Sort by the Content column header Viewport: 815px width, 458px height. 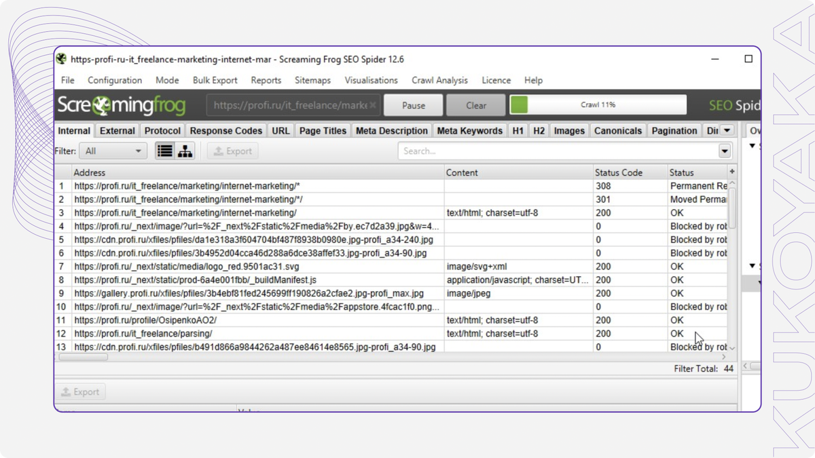click(519, 172)
